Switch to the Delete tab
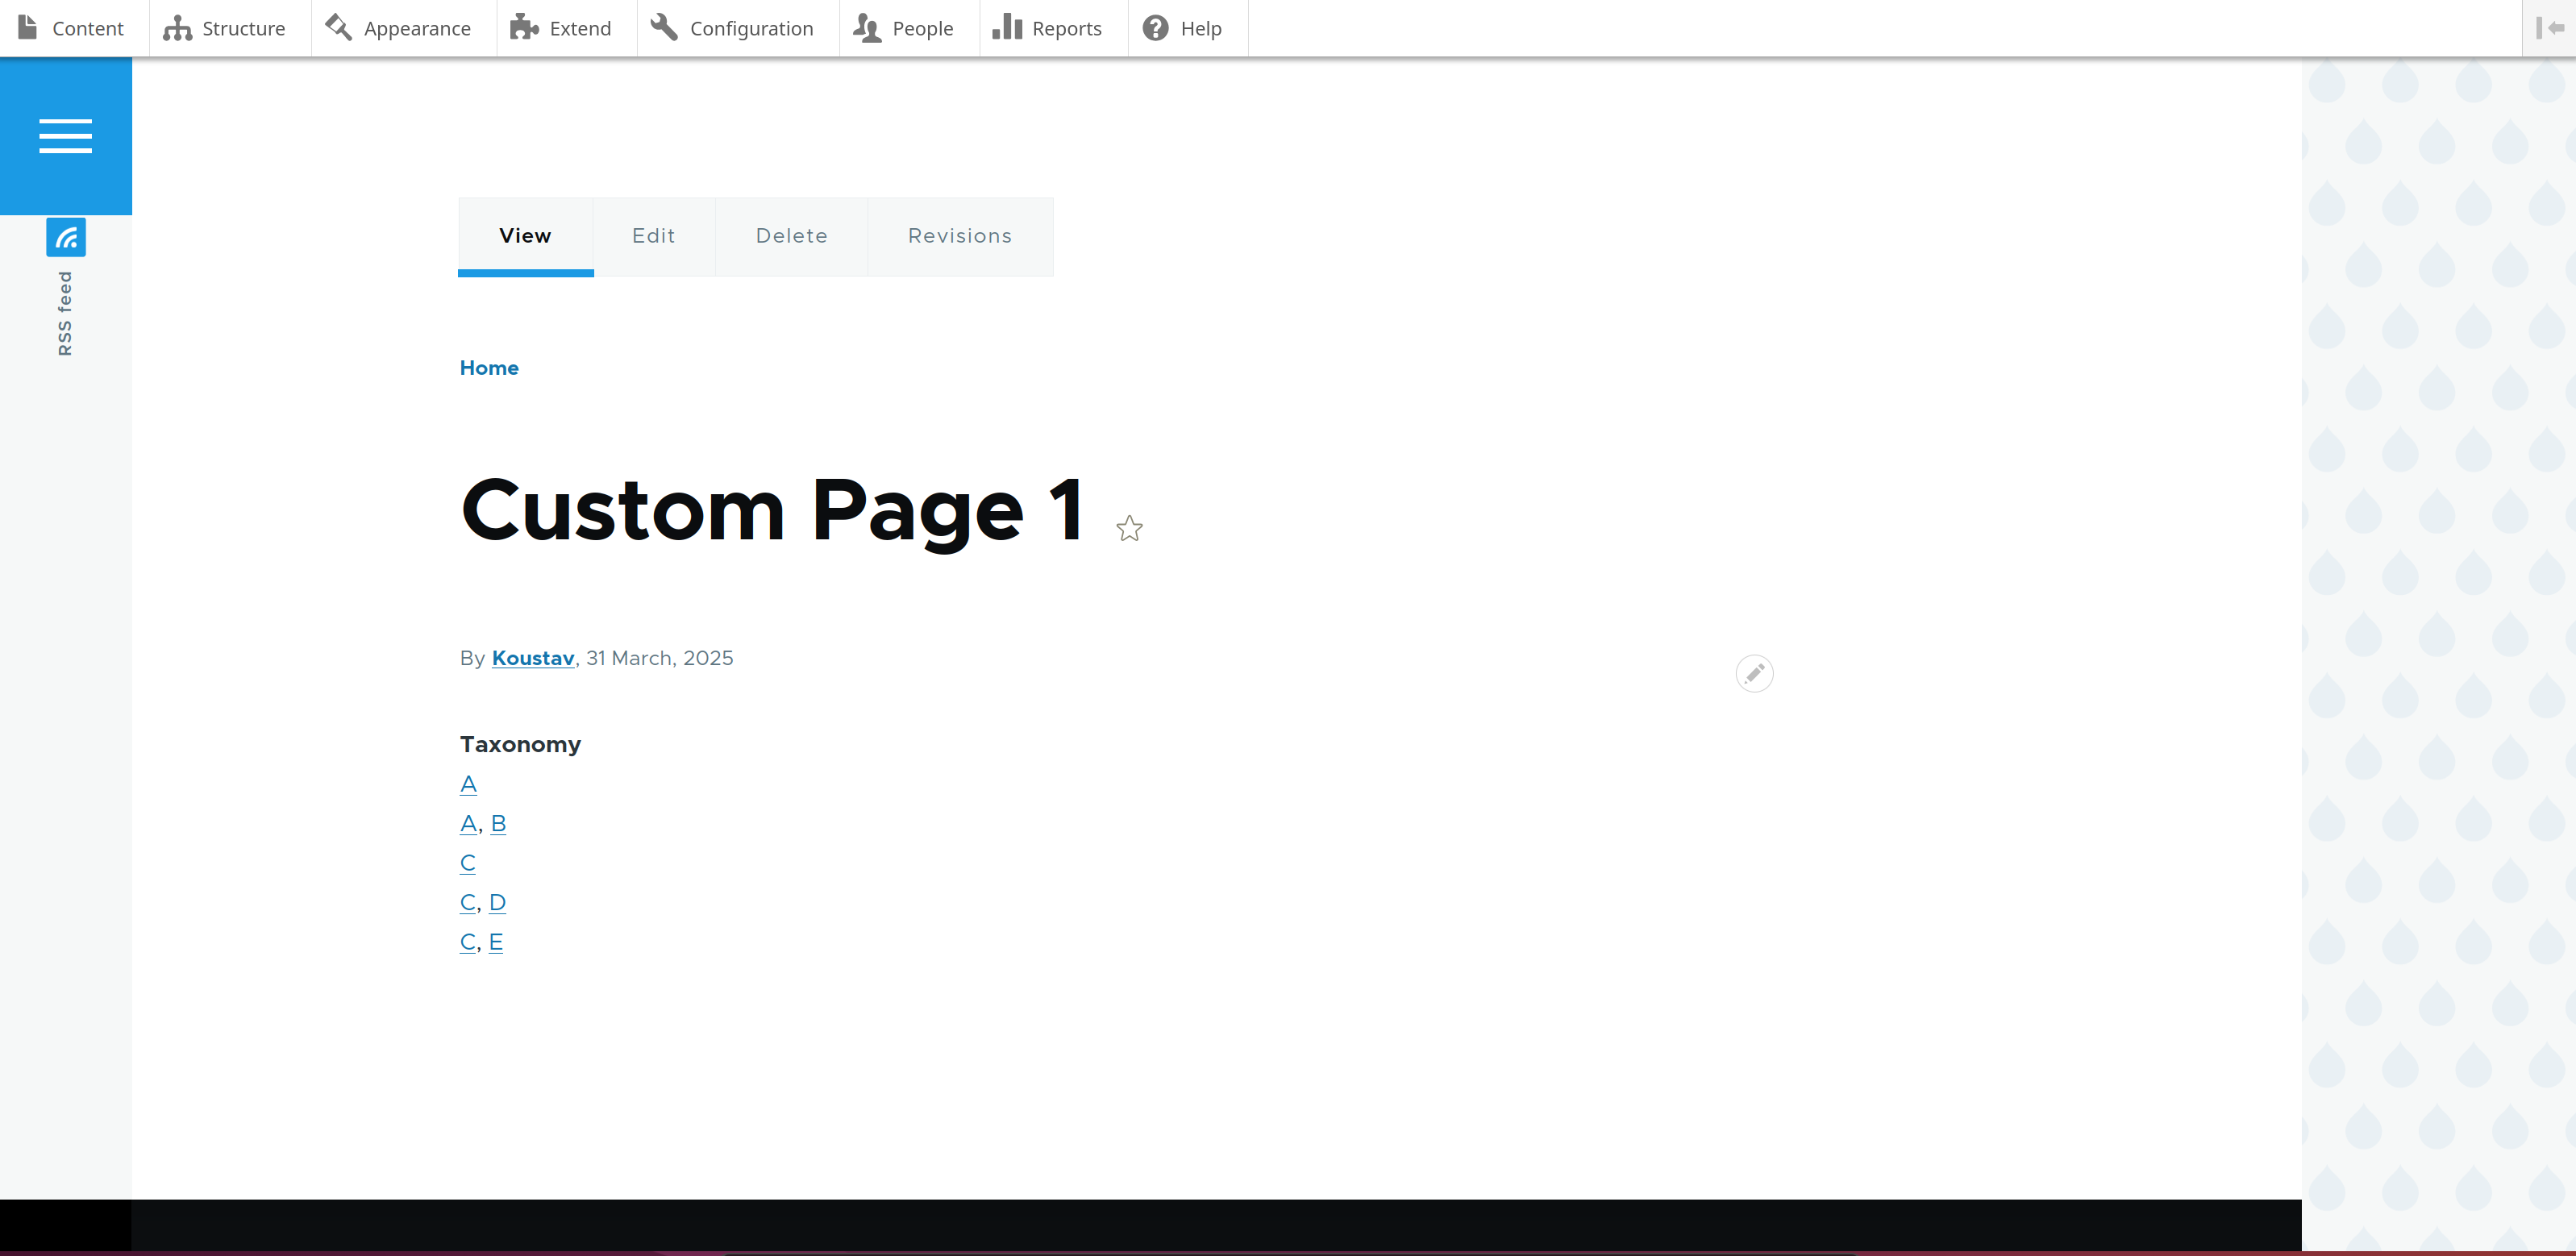 point(792,236)
